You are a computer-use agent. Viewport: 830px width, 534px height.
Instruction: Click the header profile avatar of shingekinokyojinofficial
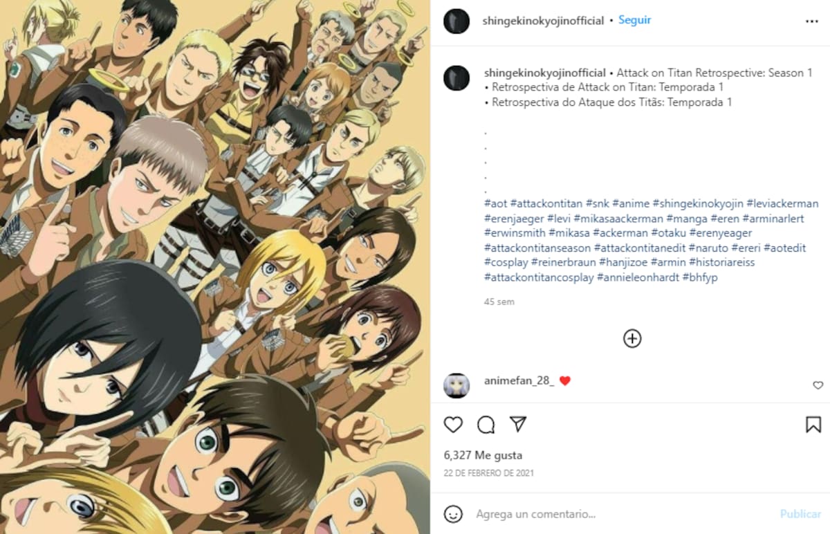tap(456, 21)
